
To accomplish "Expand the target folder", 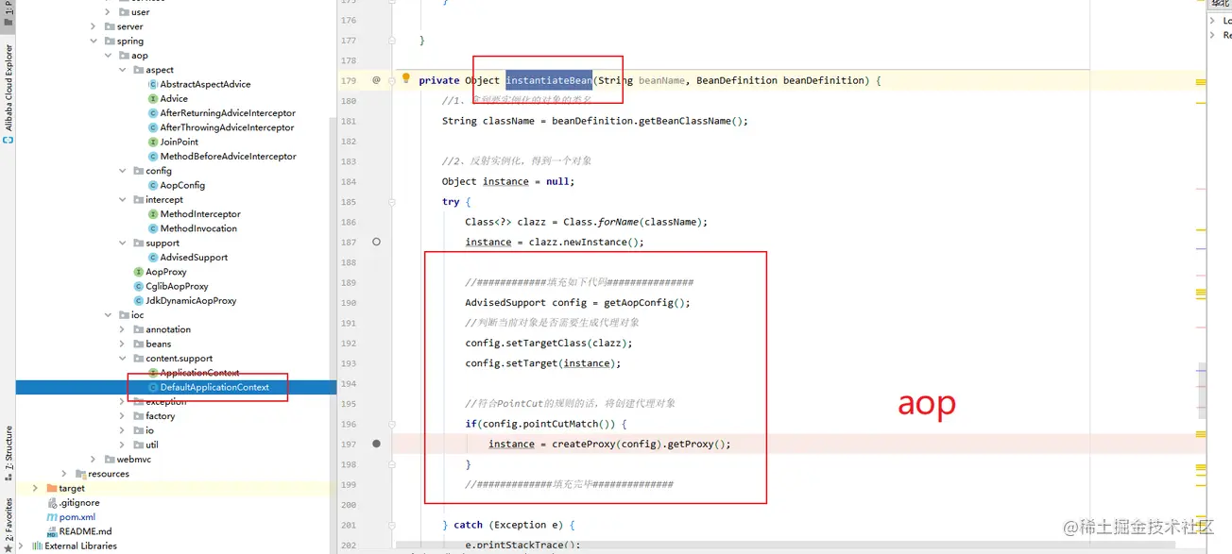I will tap(36, 488).
